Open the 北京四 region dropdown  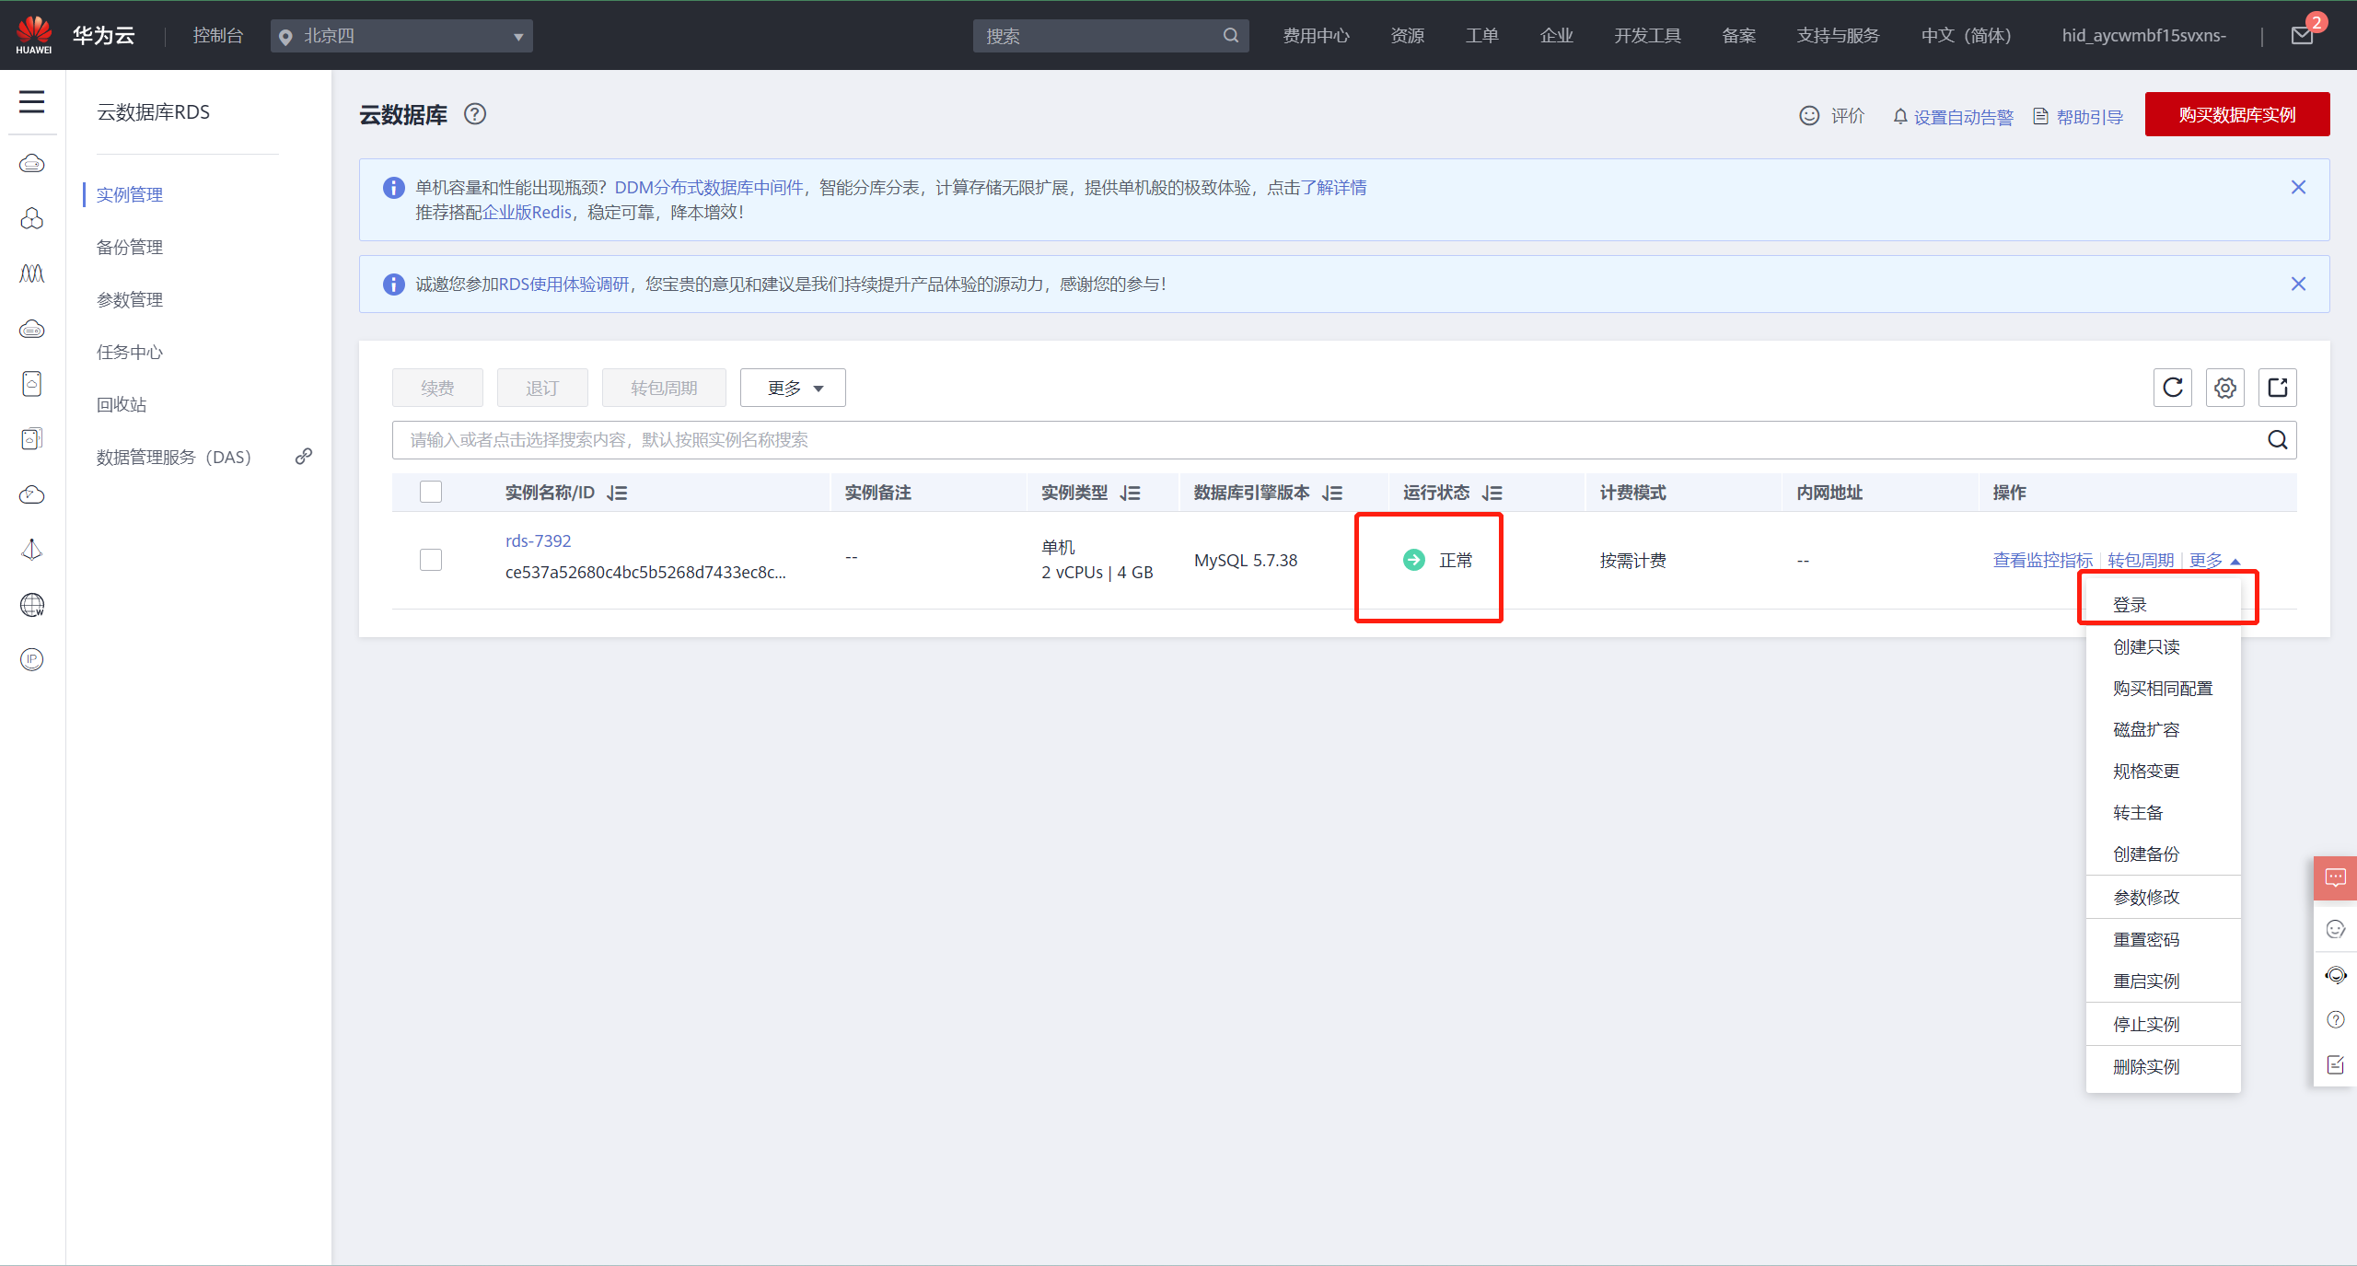point(401,36)
